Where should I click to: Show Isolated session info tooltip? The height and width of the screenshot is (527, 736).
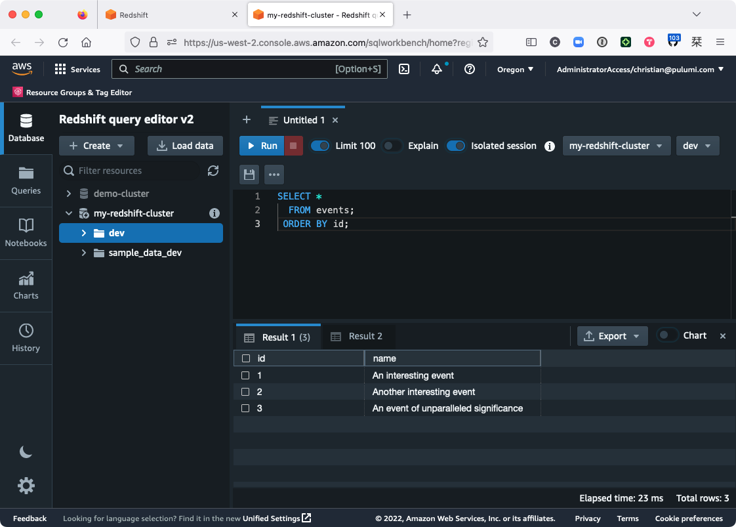pos(549,146)
